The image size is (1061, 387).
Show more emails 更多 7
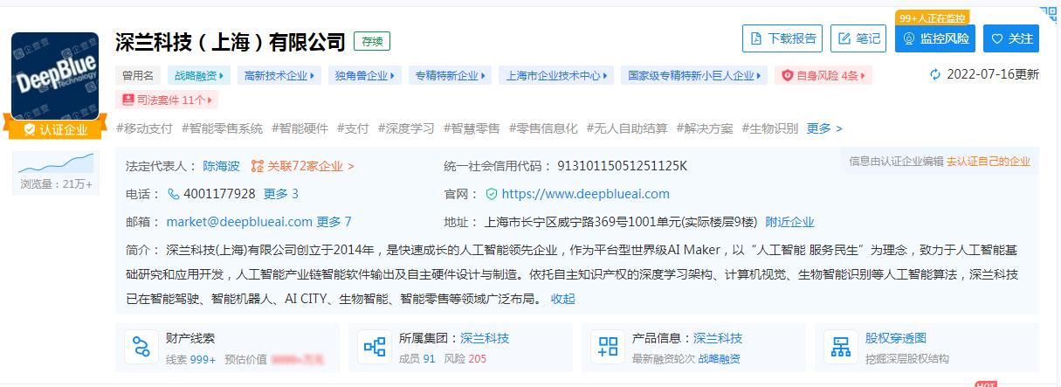334,222
